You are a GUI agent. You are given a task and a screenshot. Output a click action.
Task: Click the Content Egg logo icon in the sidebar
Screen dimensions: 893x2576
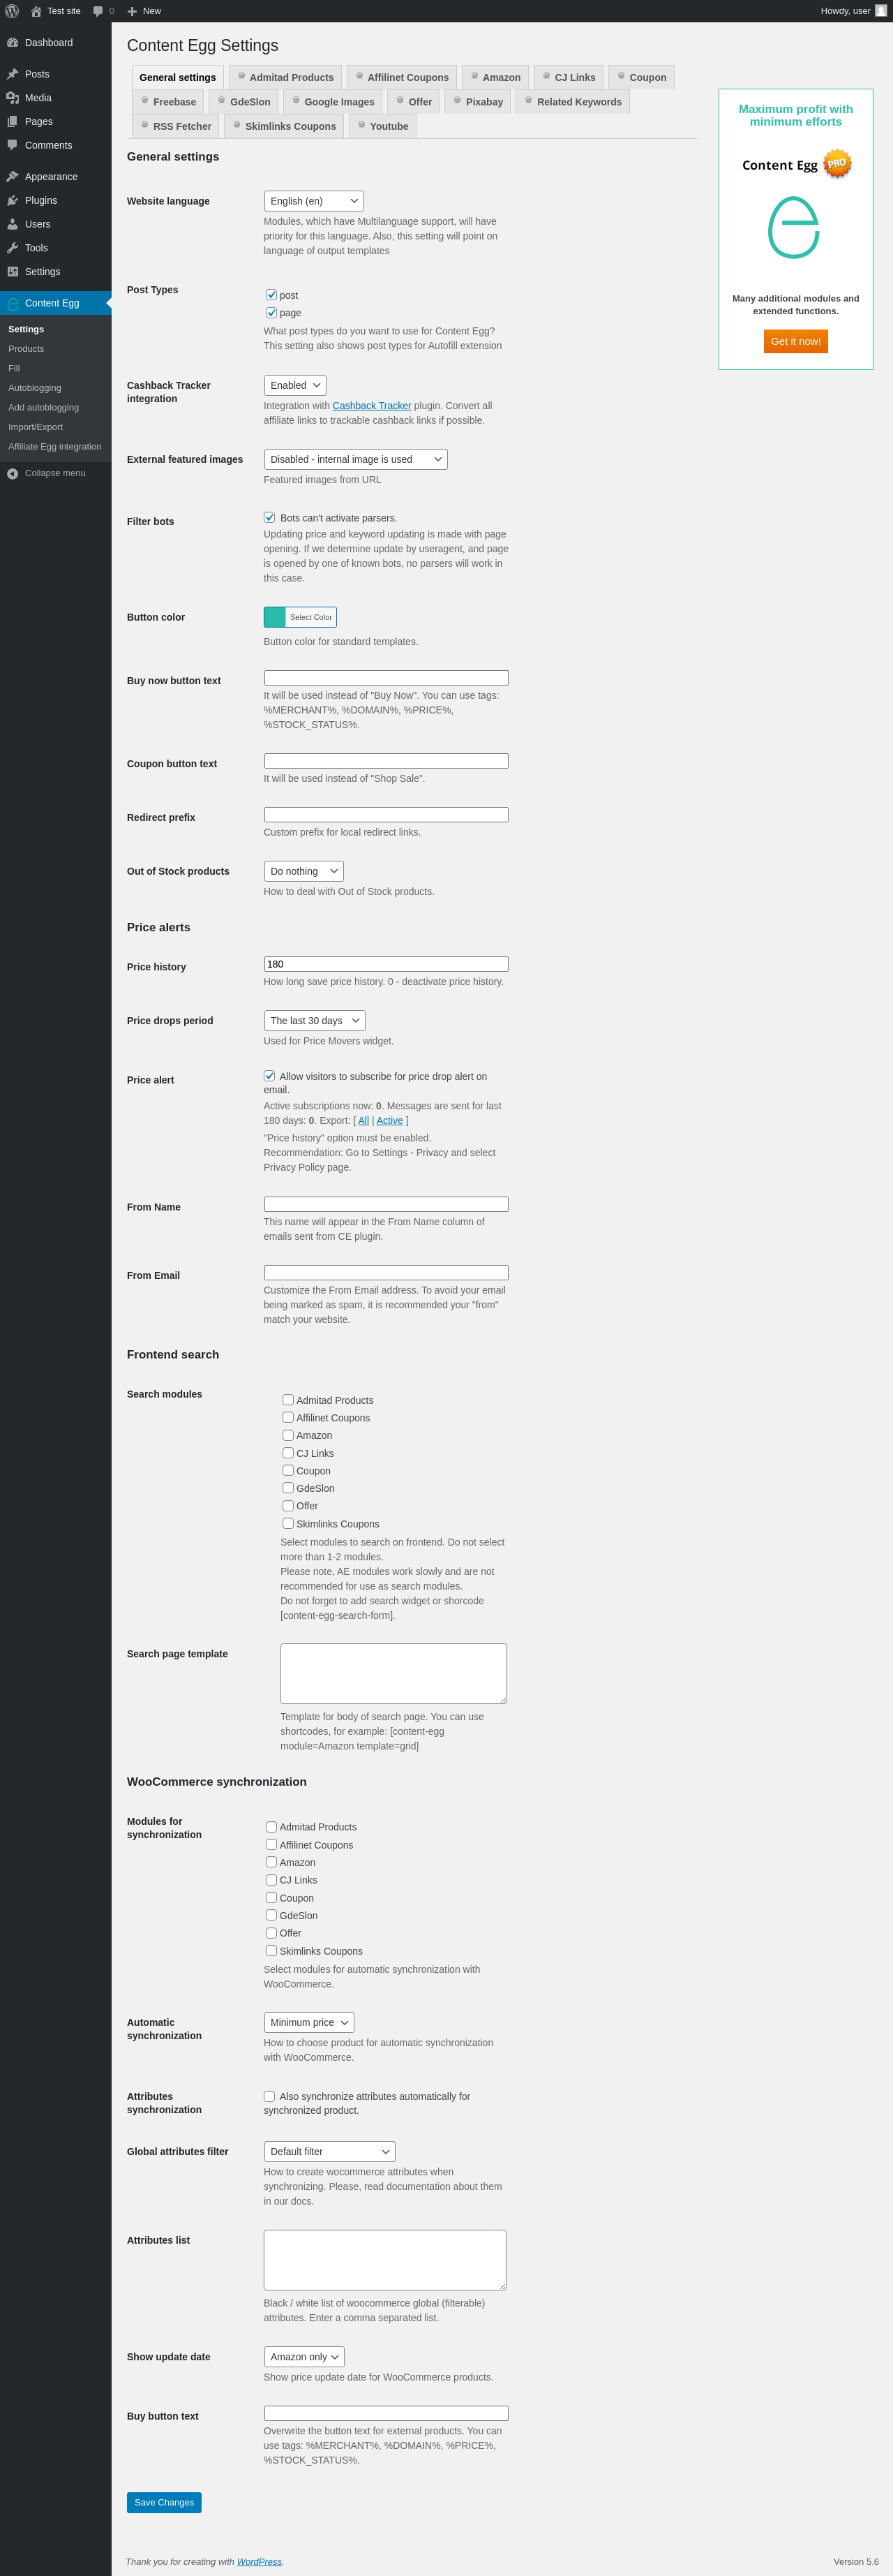13,304
